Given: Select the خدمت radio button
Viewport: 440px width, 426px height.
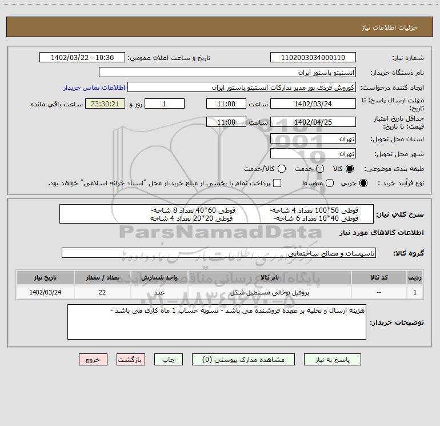Looking at the screenshot, I should pyautogui.click(x=320, y=169).
